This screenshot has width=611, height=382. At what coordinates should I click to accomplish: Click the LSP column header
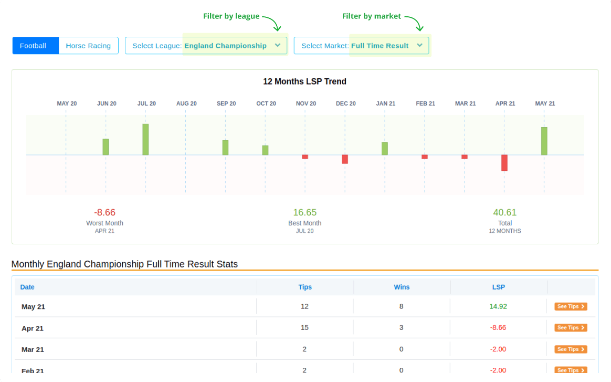pyautogui.click(x=498, y=287)
